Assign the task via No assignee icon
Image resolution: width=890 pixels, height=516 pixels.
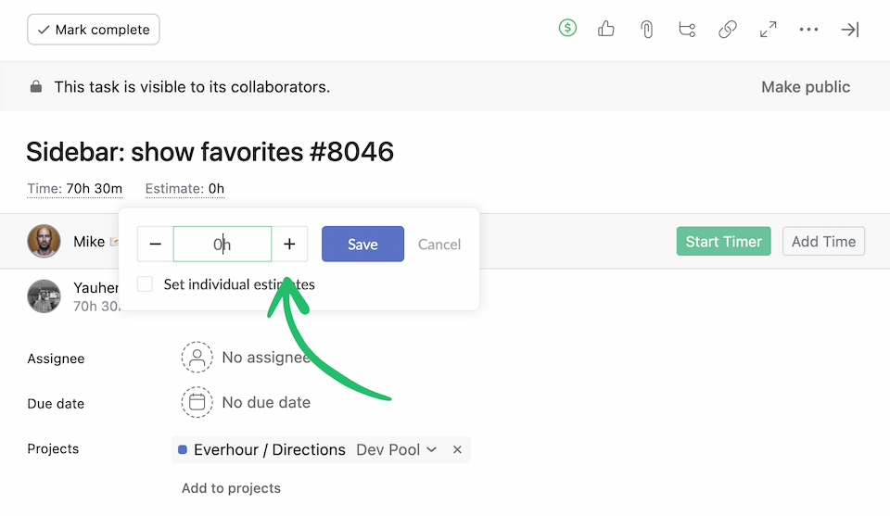click(197, 358)
